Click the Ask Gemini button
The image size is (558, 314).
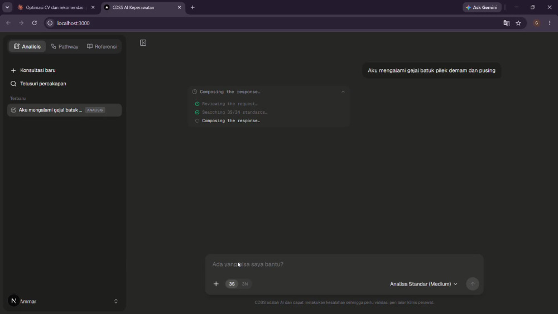(482, 7)
